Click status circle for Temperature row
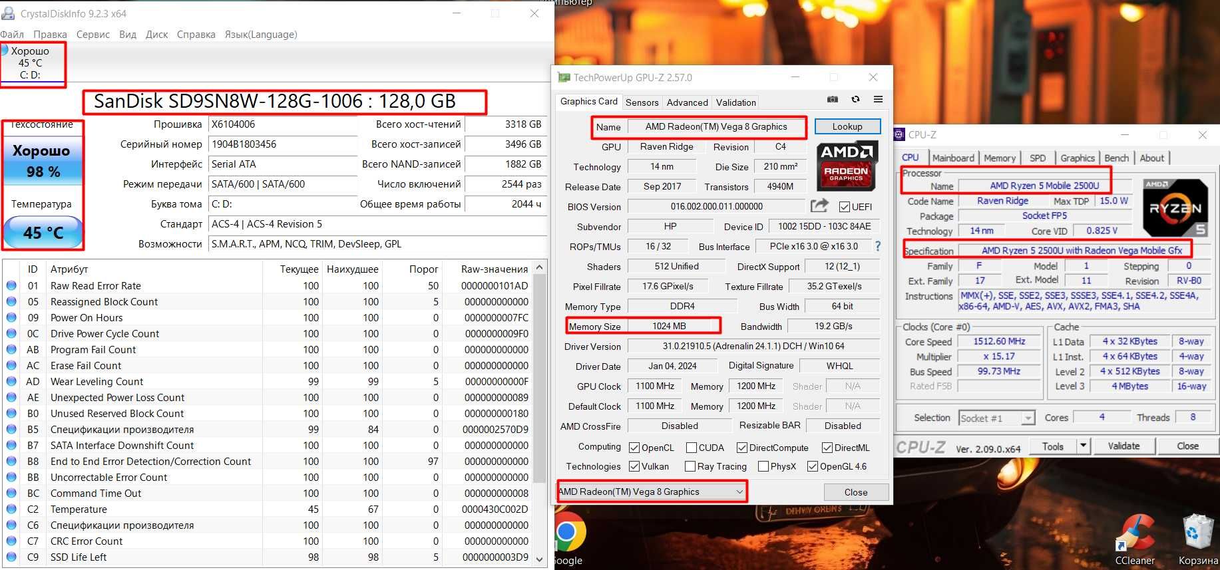1220x570 pixels. pyautogui.click(x=11, y=509)
